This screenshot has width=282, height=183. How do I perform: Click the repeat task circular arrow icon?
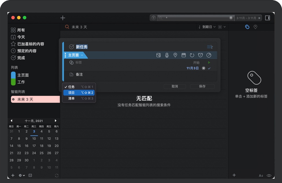coord(192,55)
